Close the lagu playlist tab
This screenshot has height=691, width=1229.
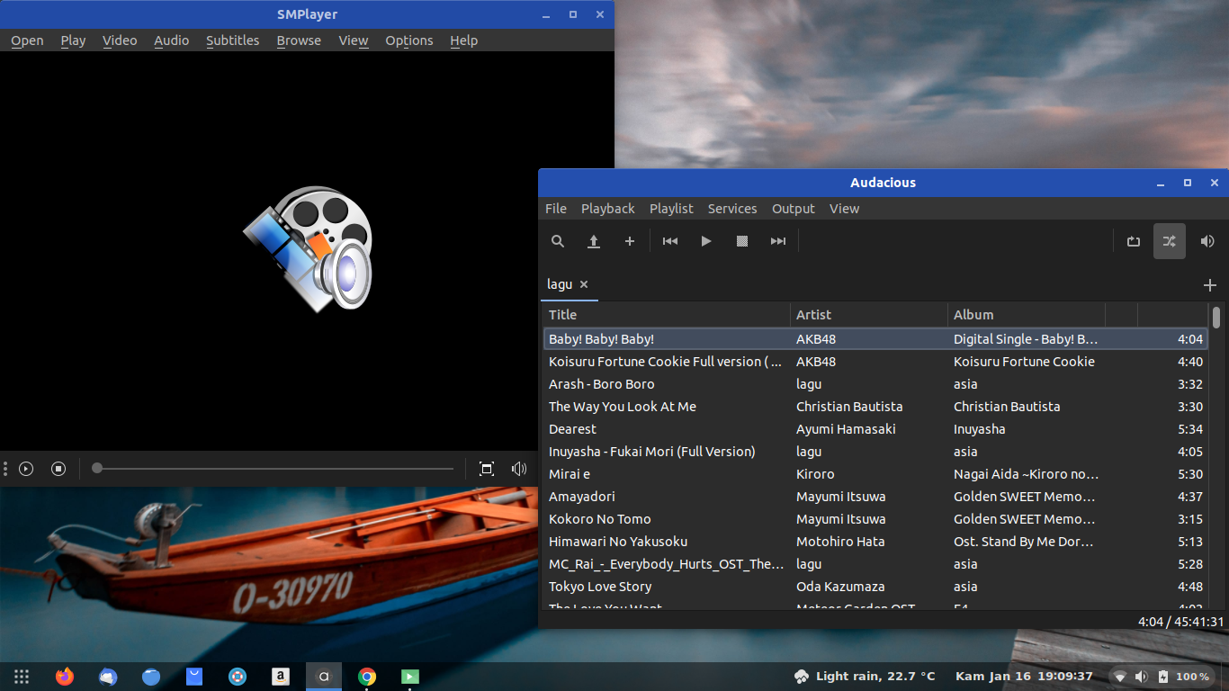[x=584, y=284]
